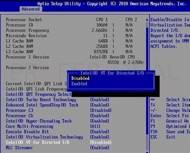Select Intel(R) QPI Frequency Select setting

[38, 94]
